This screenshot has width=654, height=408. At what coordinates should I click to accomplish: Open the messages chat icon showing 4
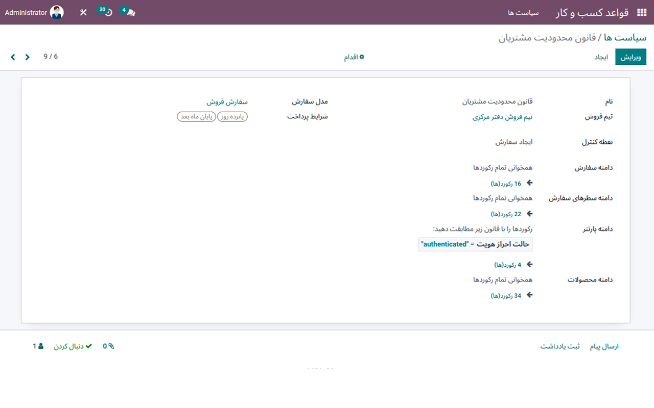[127, 11]
